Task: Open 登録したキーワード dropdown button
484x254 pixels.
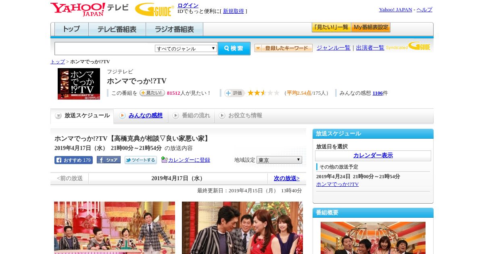Action: pyautogui.click(x=284, y=48)
